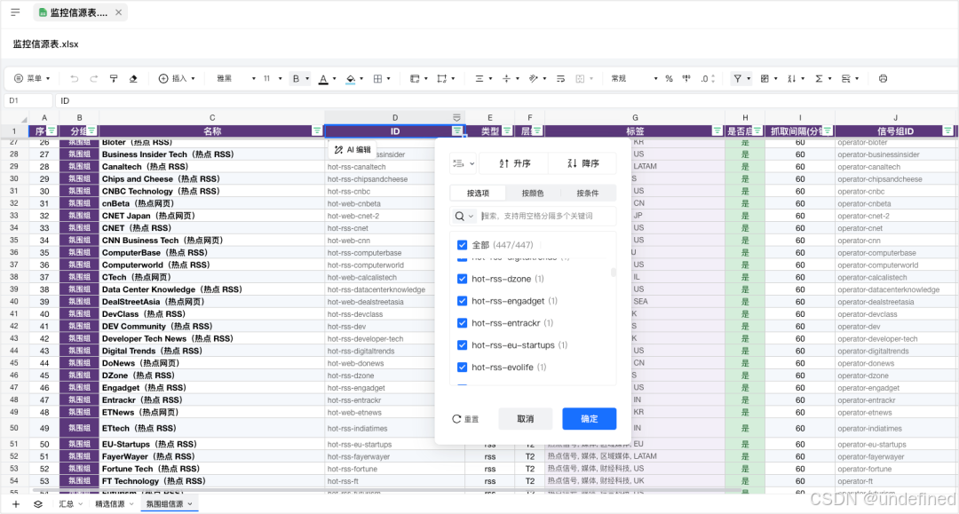Click the cell borders grid icon
This screenshot has height=514, width=959.
point(378,78)
